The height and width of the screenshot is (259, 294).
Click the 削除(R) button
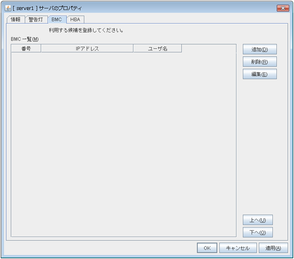(x=260, y=62)
